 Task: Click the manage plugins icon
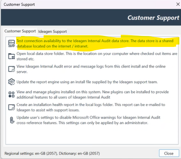pos(11,95)
